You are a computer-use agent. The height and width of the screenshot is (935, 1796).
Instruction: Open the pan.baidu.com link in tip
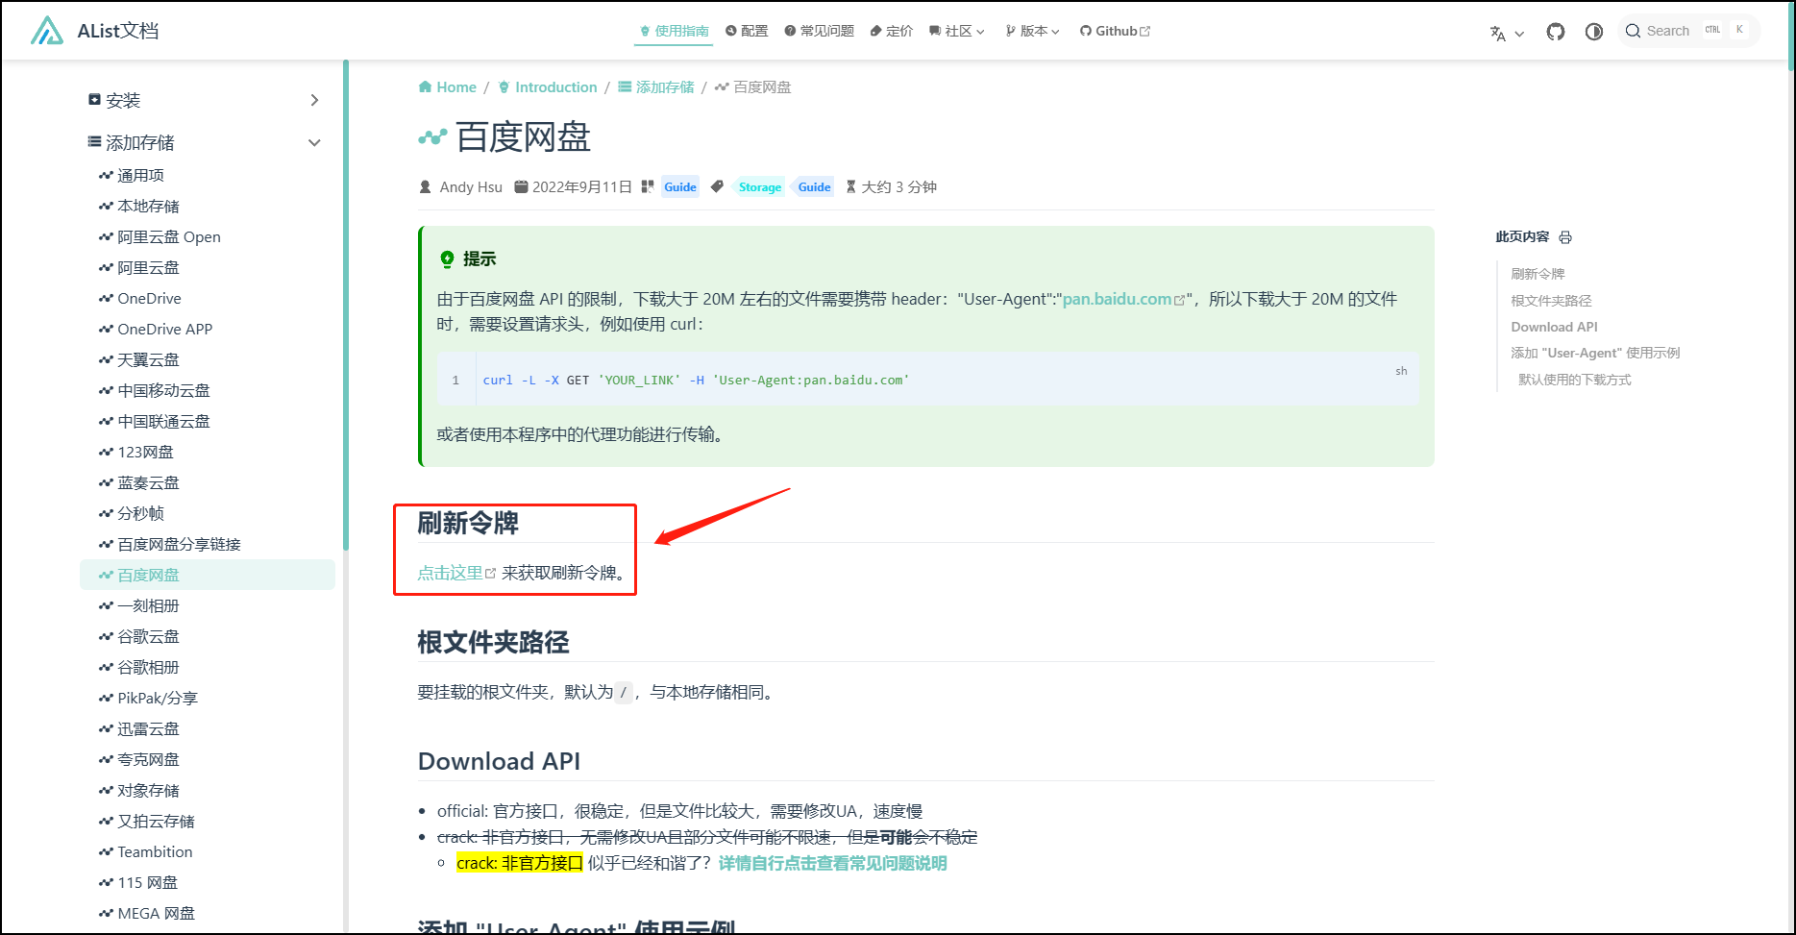[1117, 299]
